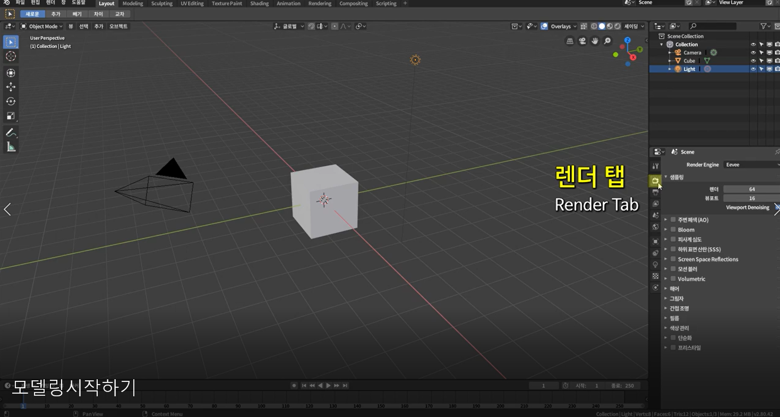Switch to the Sculpting workspace tab
The height and width of the screenshot is (417, 780).
(x=161, y=3)
